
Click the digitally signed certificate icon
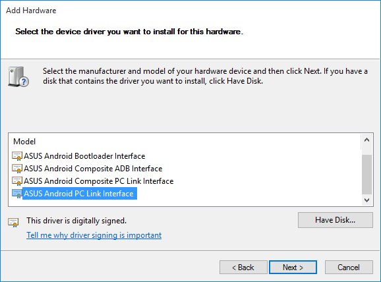pyautogui.click(x=13, y=222)
